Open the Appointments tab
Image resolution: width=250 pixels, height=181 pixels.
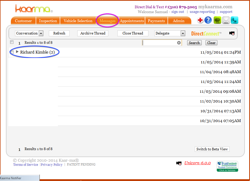click(x=132, y=21)
